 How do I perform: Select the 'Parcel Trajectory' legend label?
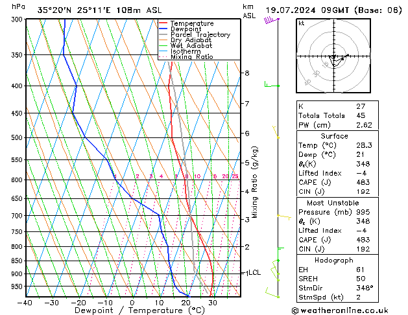[x=200, y=34]
